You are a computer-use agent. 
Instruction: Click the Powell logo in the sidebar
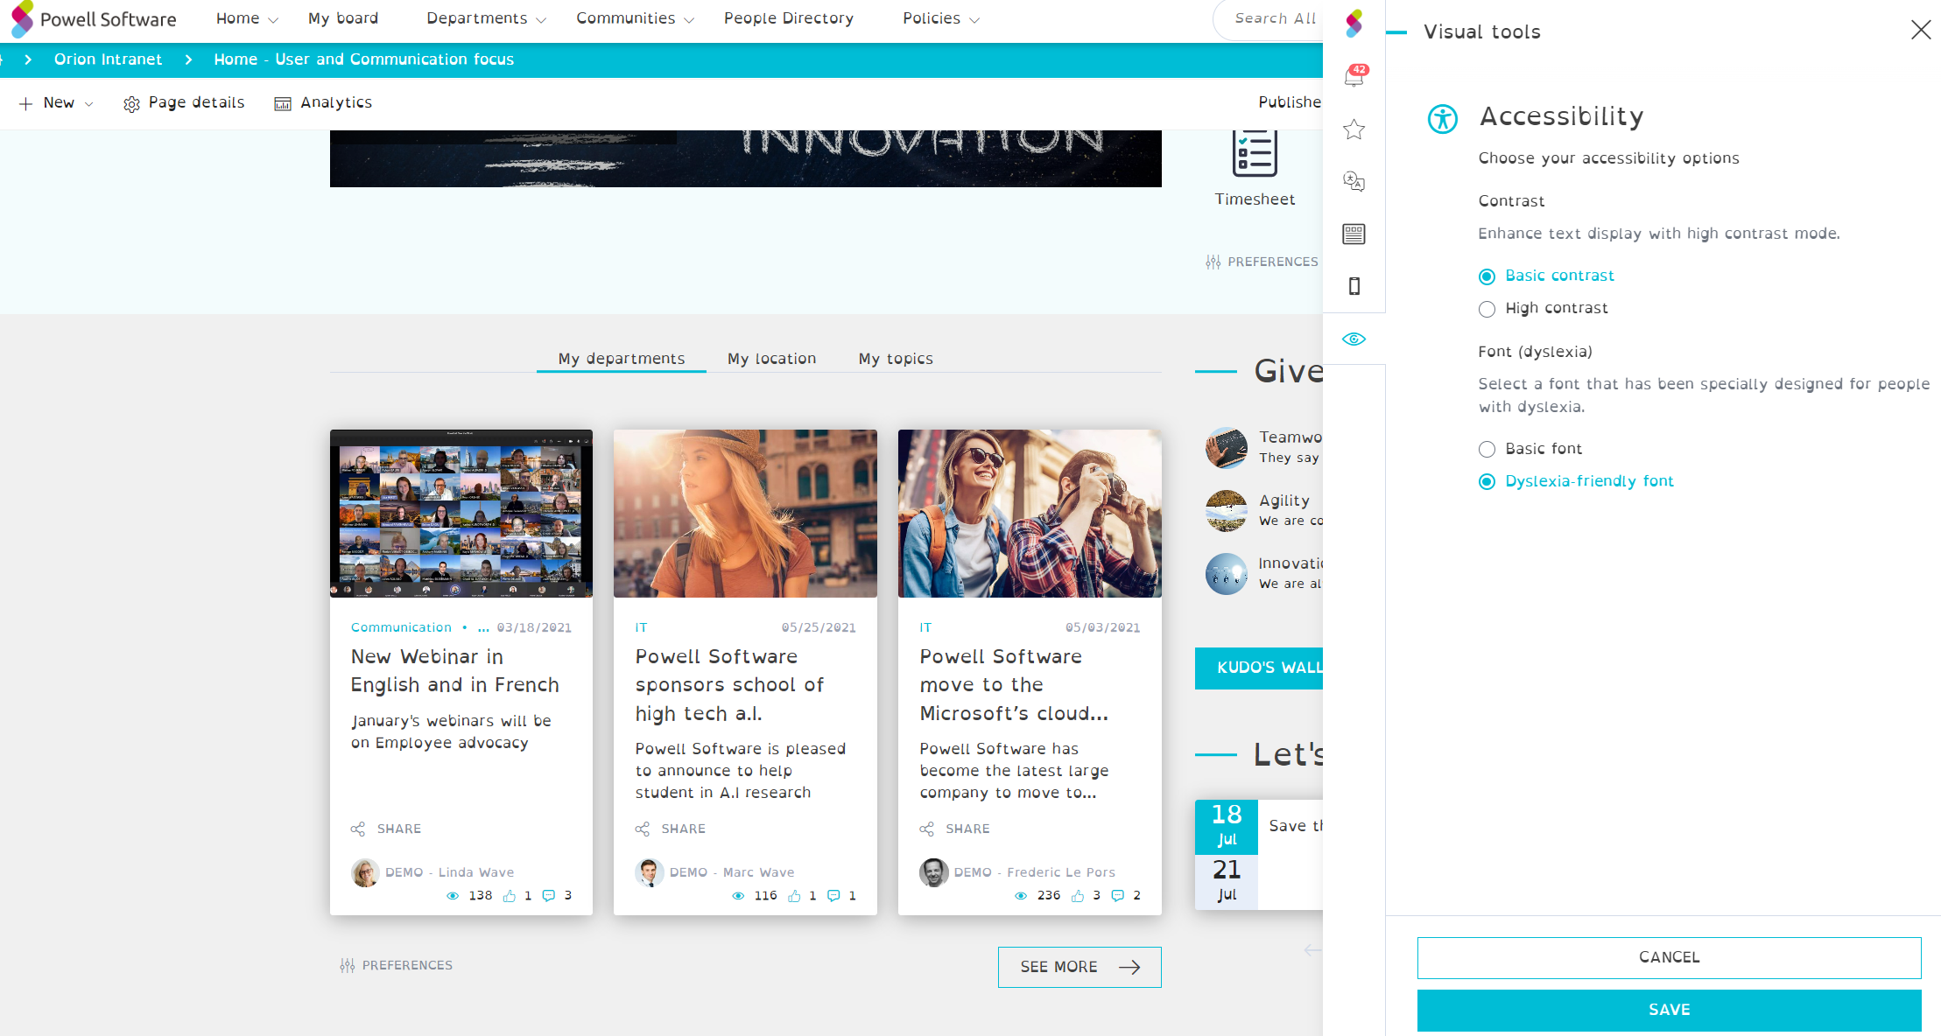[x=1354, y=24]
